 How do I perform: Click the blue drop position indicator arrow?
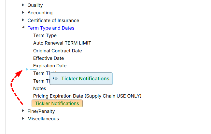point(27,69)
